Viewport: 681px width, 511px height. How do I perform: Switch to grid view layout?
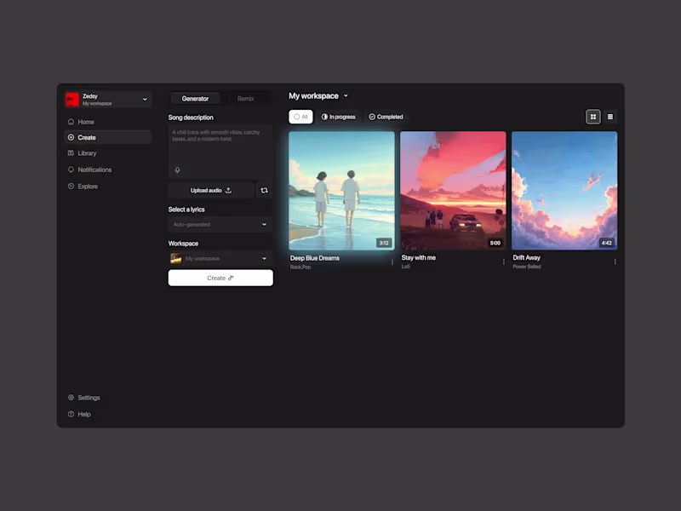coord(592,117)
